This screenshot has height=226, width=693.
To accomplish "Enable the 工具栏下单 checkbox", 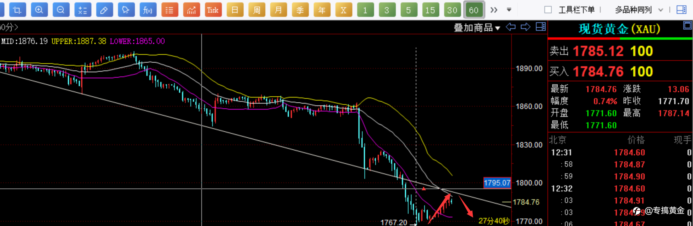I will coord(548,10).
